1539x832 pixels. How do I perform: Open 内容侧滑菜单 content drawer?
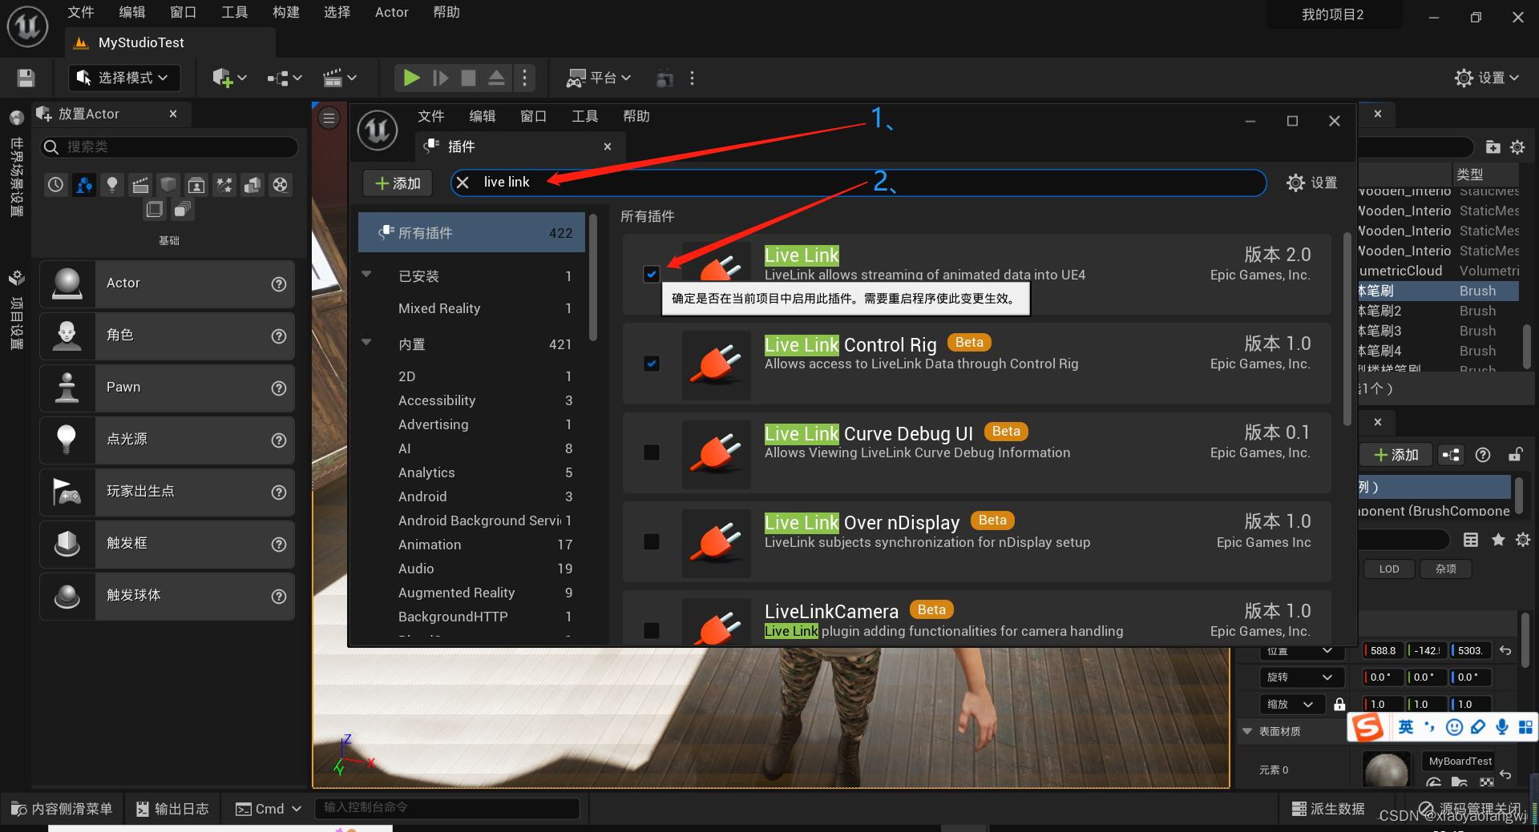point(62,809)
